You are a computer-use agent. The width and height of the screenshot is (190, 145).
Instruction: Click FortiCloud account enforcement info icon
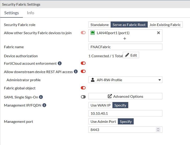click(60, 63)
